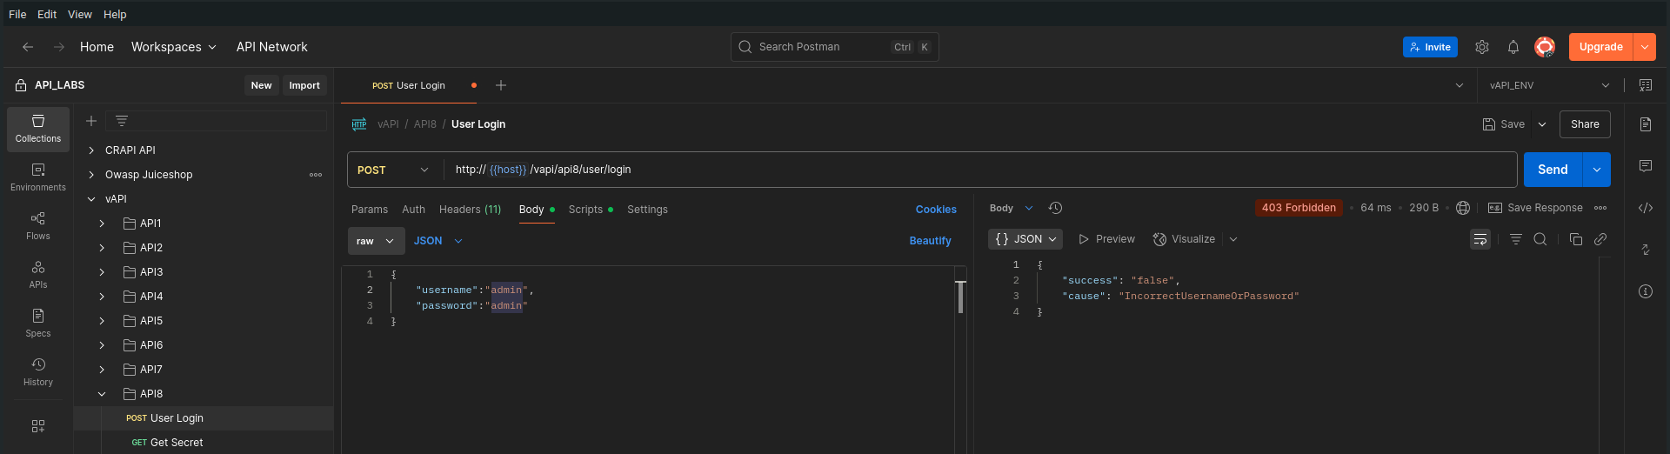The image size is (1670, 454).
Task: Open the File menu
Action: pyautogui.click(x=17, y=14)
